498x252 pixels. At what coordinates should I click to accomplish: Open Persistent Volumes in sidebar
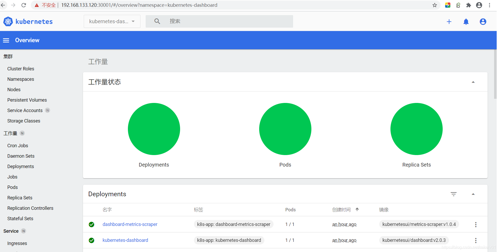(27, 100)
